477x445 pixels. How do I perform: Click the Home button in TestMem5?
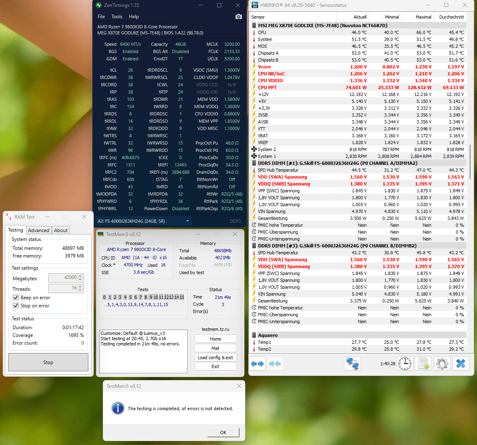click(x=215, y=339)
